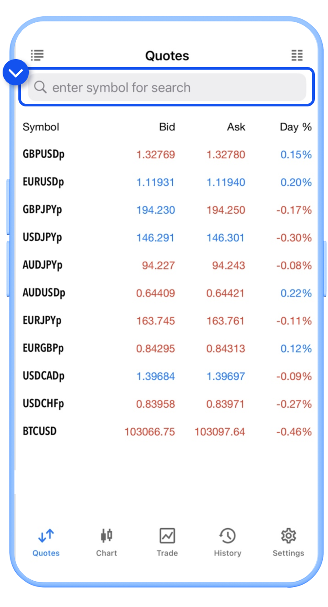Open the Trade graph icon
Screen dimensions: 328x607
167,535
